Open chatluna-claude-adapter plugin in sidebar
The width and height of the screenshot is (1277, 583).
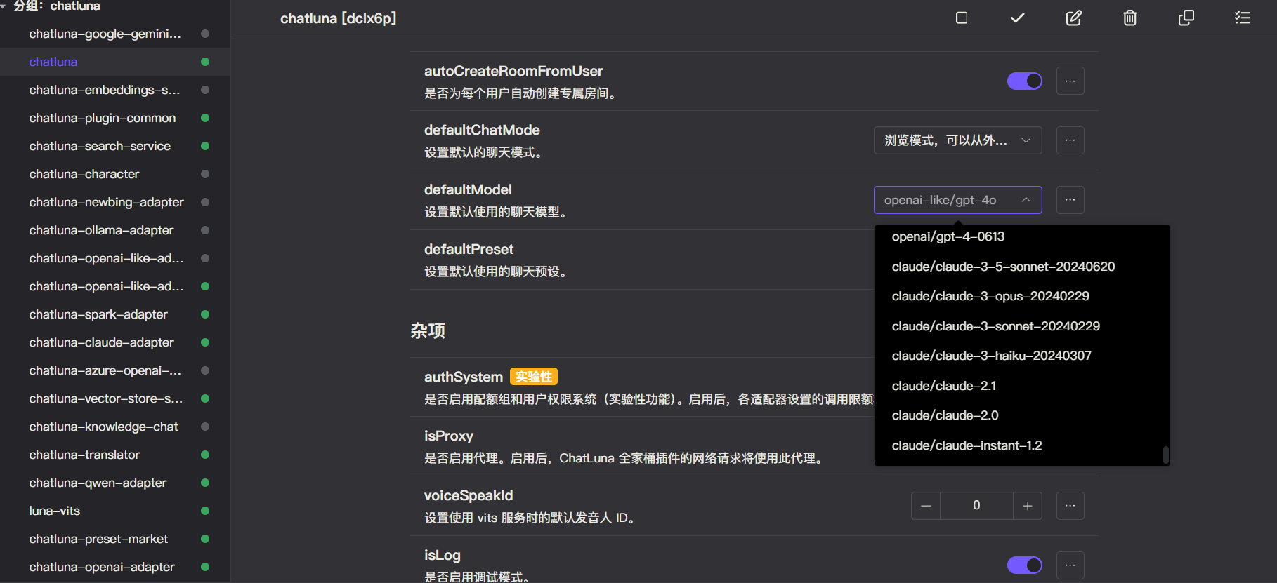101,342
